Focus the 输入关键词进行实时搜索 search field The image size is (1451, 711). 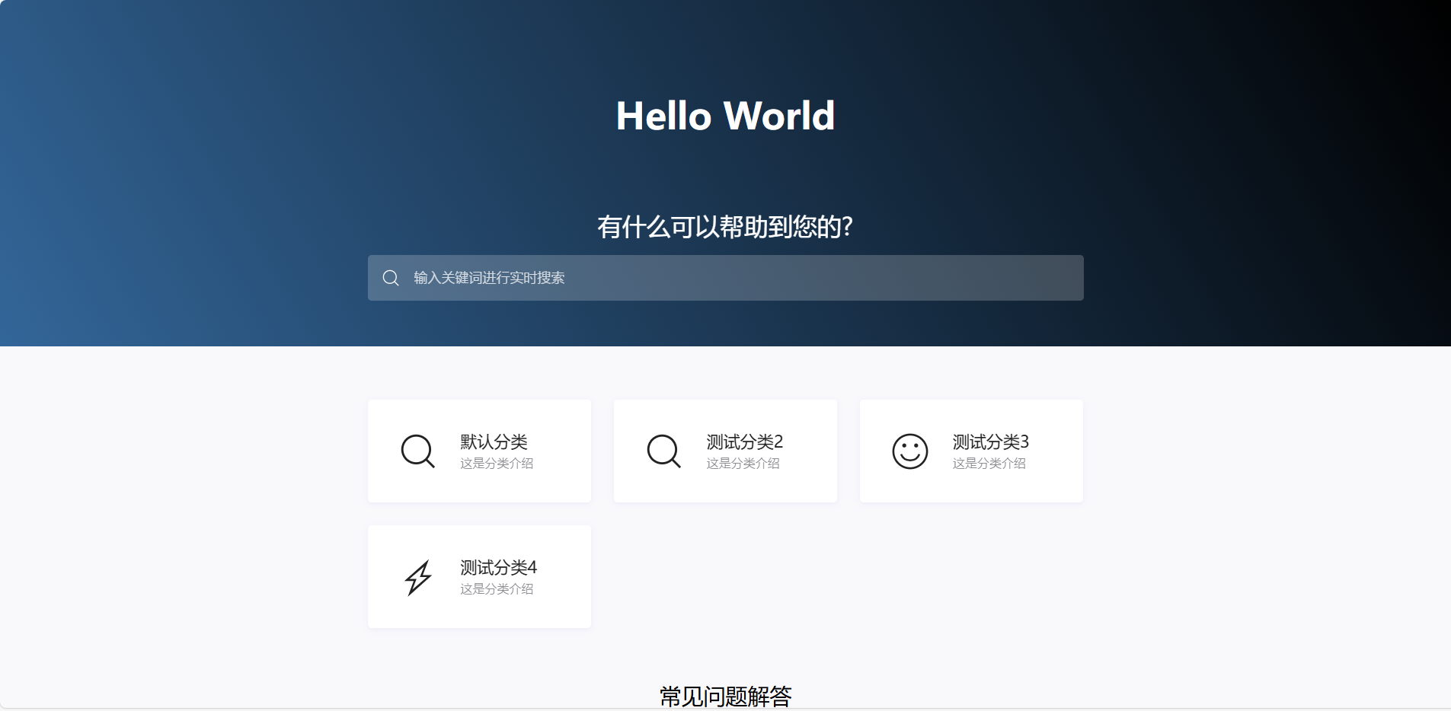pos(724,278)
